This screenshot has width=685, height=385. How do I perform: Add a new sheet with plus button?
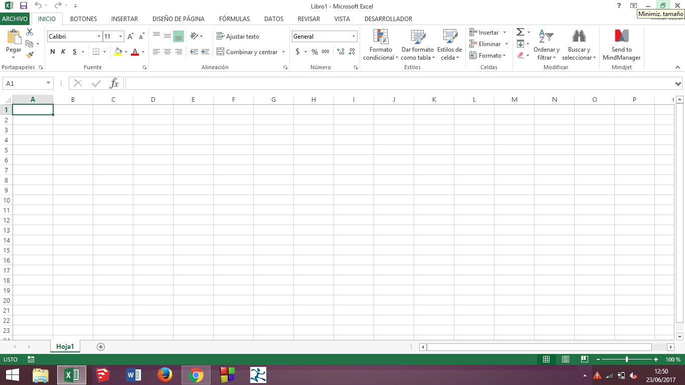click(101, 346)
